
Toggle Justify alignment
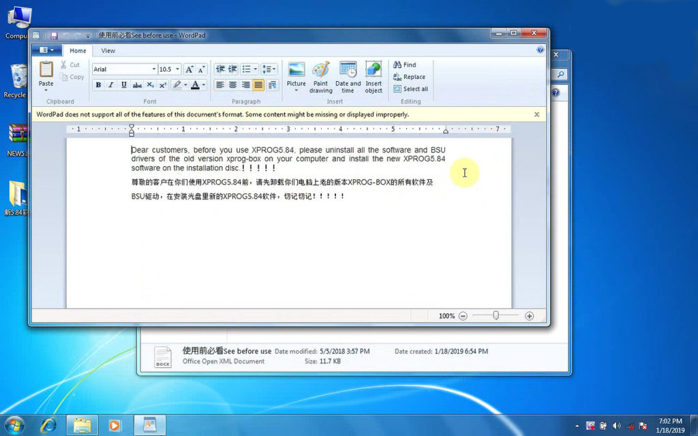pyautogui.click(x=258, y=85)
